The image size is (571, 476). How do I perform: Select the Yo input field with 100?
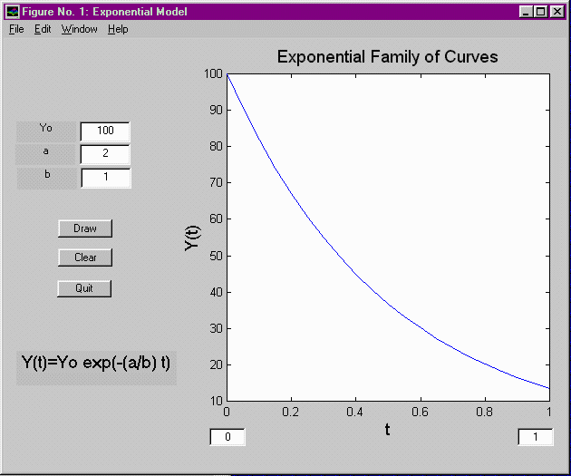pyautogui.click(x=105, y=131)
